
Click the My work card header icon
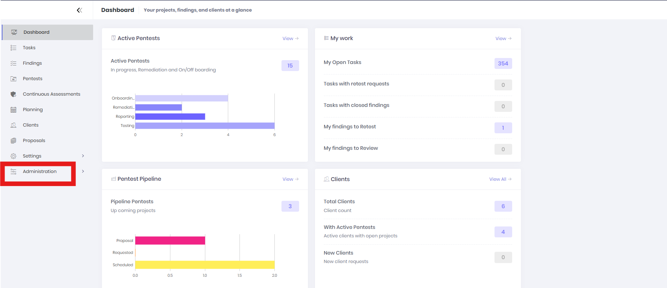click(326, 38)
